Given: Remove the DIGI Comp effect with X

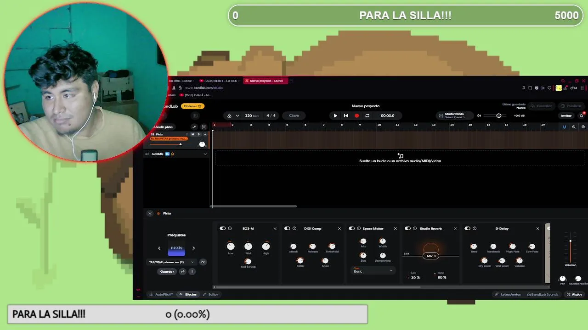Looking at the screenshot, I should click(339, 228).
